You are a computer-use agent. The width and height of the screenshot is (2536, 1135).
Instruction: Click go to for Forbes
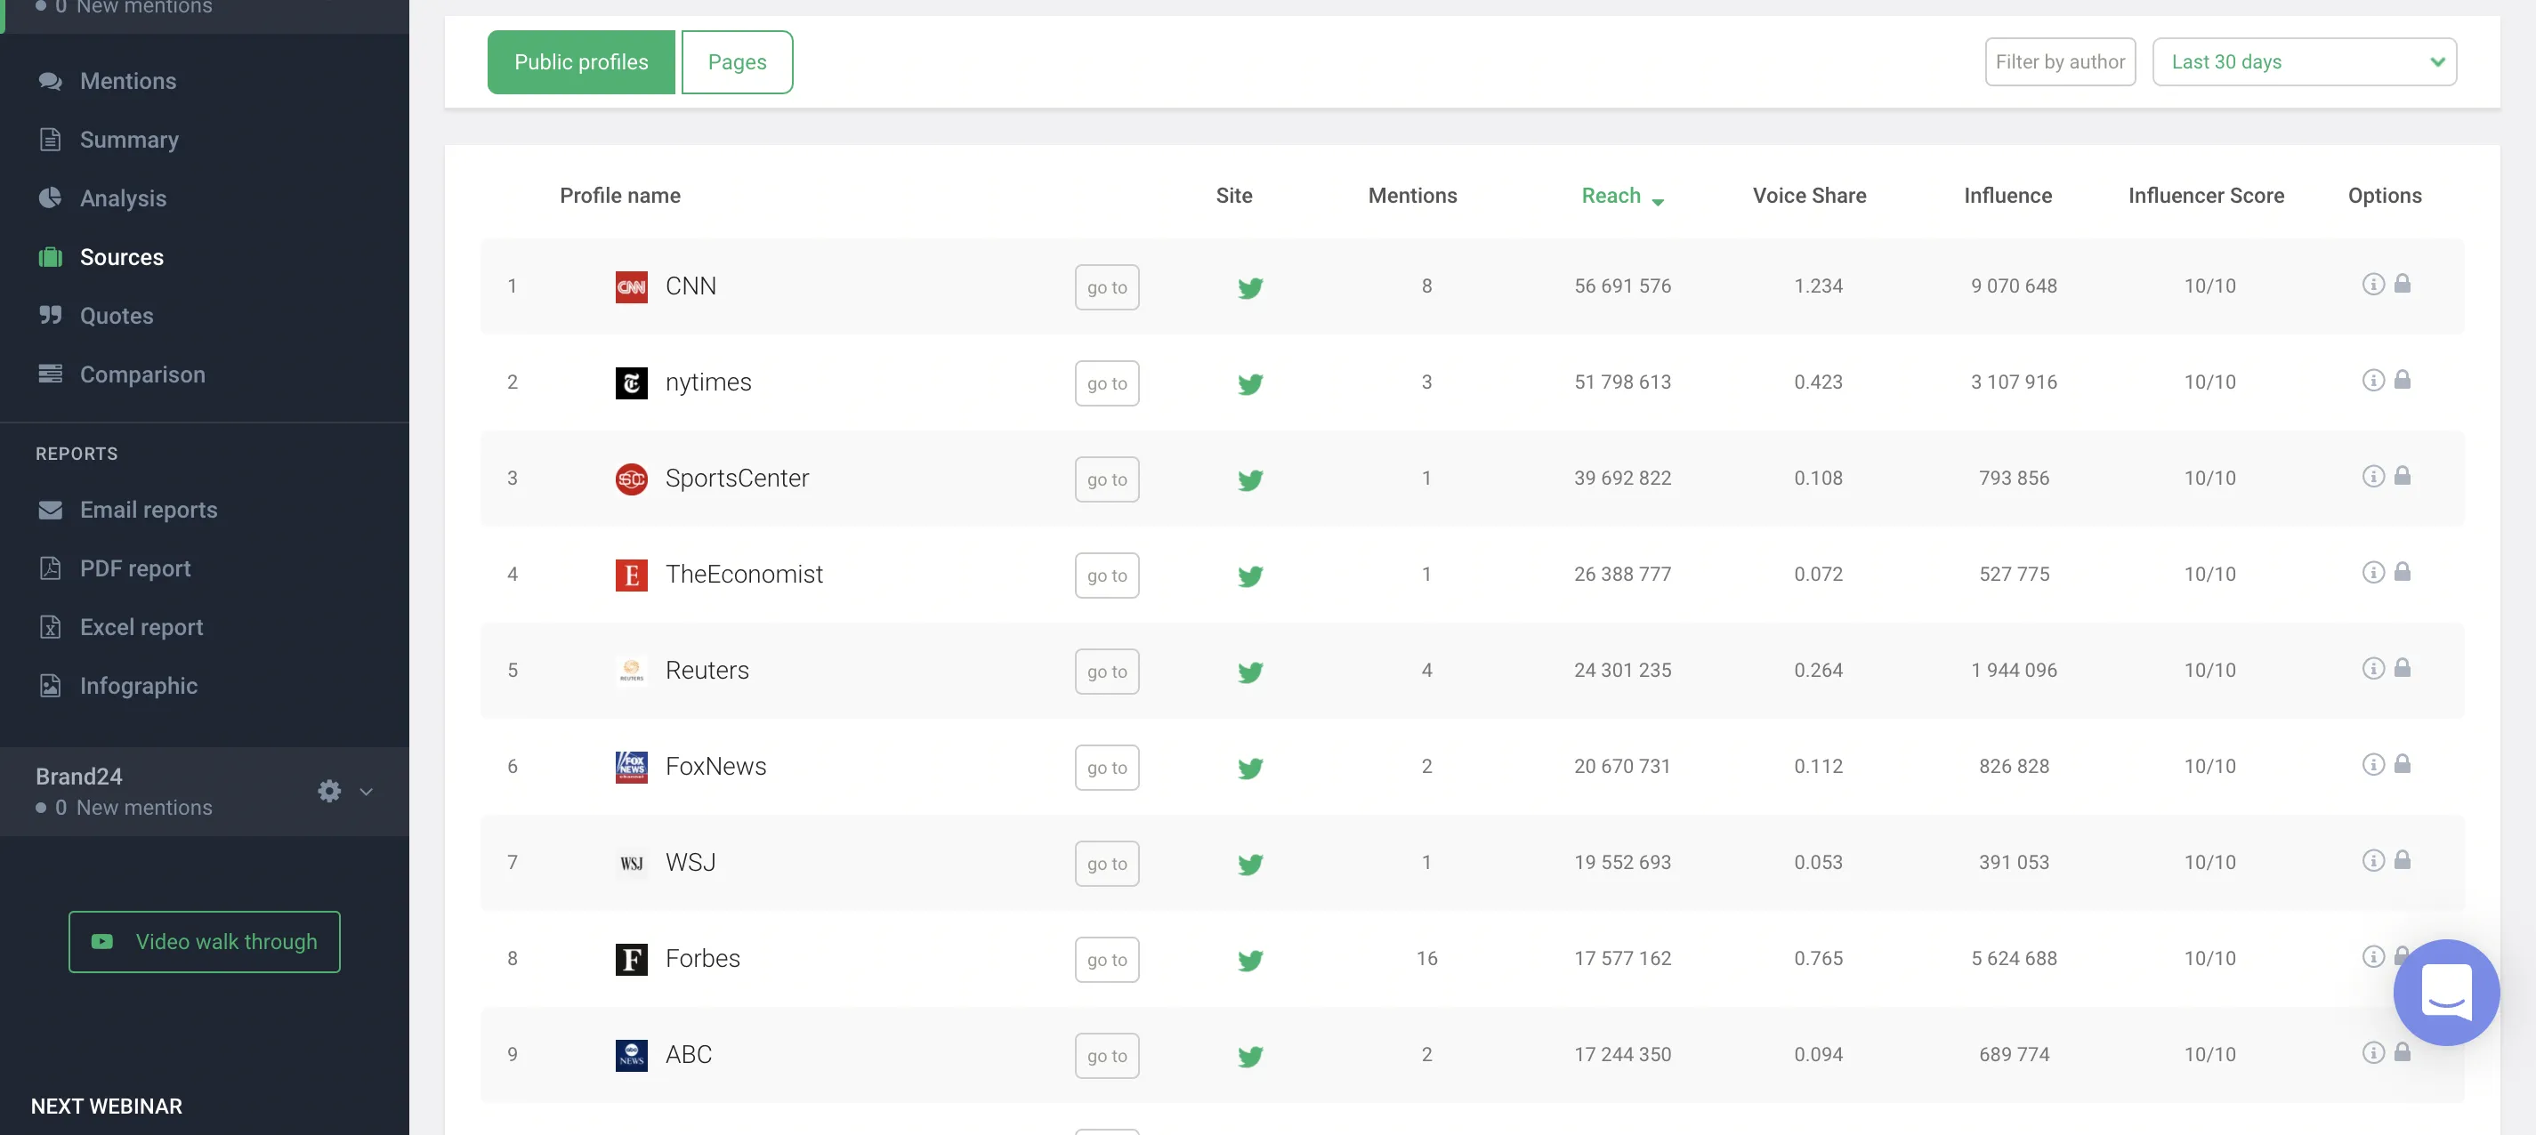tap(1107, 960)
